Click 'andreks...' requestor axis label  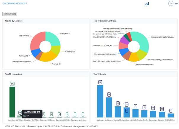83,120
